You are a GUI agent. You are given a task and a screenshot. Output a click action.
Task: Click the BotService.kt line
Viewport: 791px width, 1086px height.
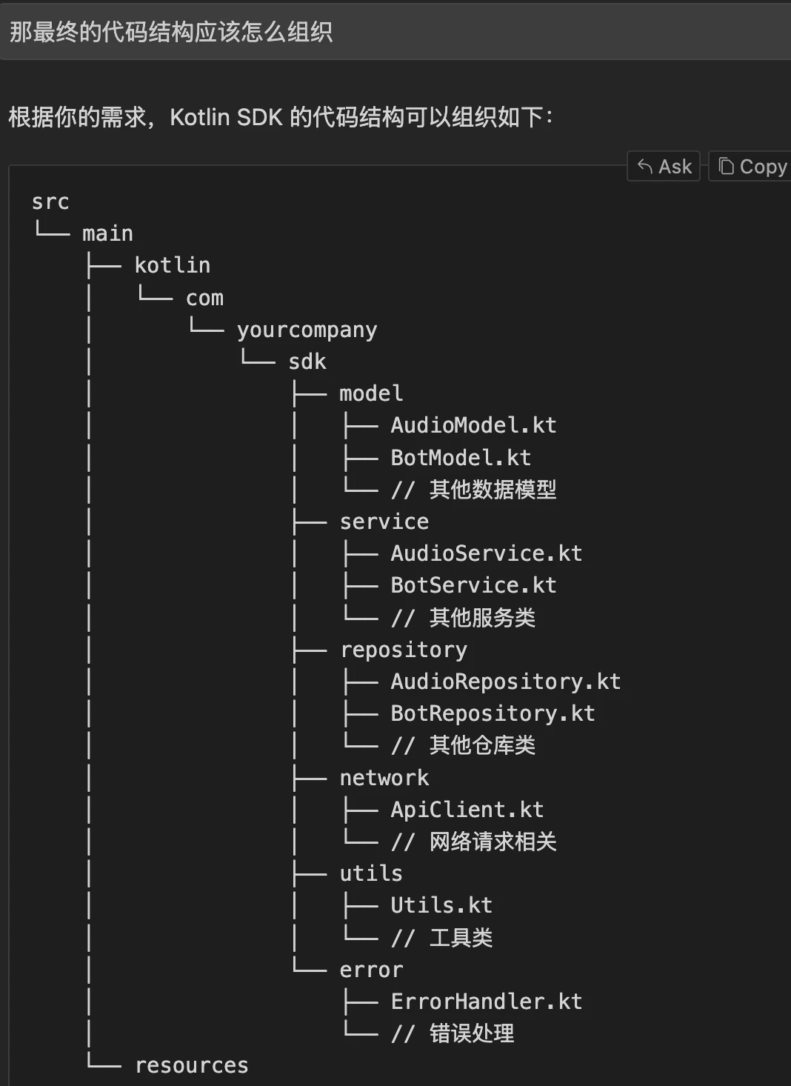[473, 585]
